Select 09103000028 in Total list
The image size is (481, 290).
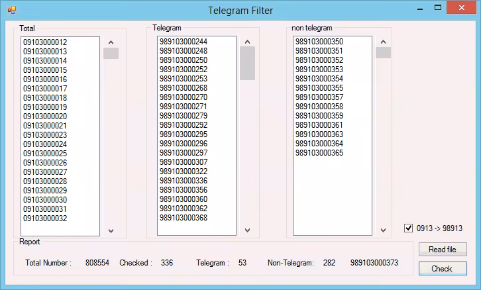[x=45, y=181]
